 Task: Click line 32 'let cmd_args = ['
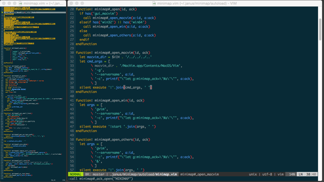tap(95, 61)
